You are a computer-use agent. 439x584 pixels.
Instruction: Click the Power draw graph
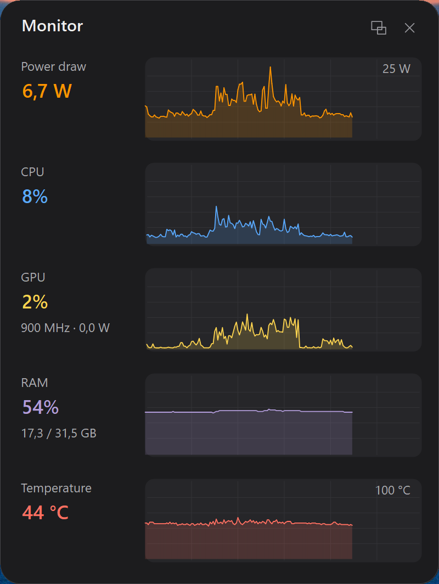283,99
